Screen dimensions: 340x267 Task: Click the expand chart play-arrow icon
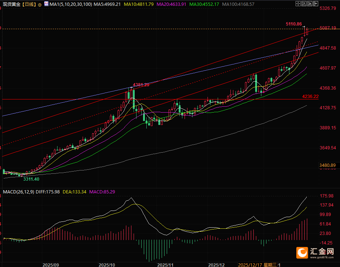310,4
